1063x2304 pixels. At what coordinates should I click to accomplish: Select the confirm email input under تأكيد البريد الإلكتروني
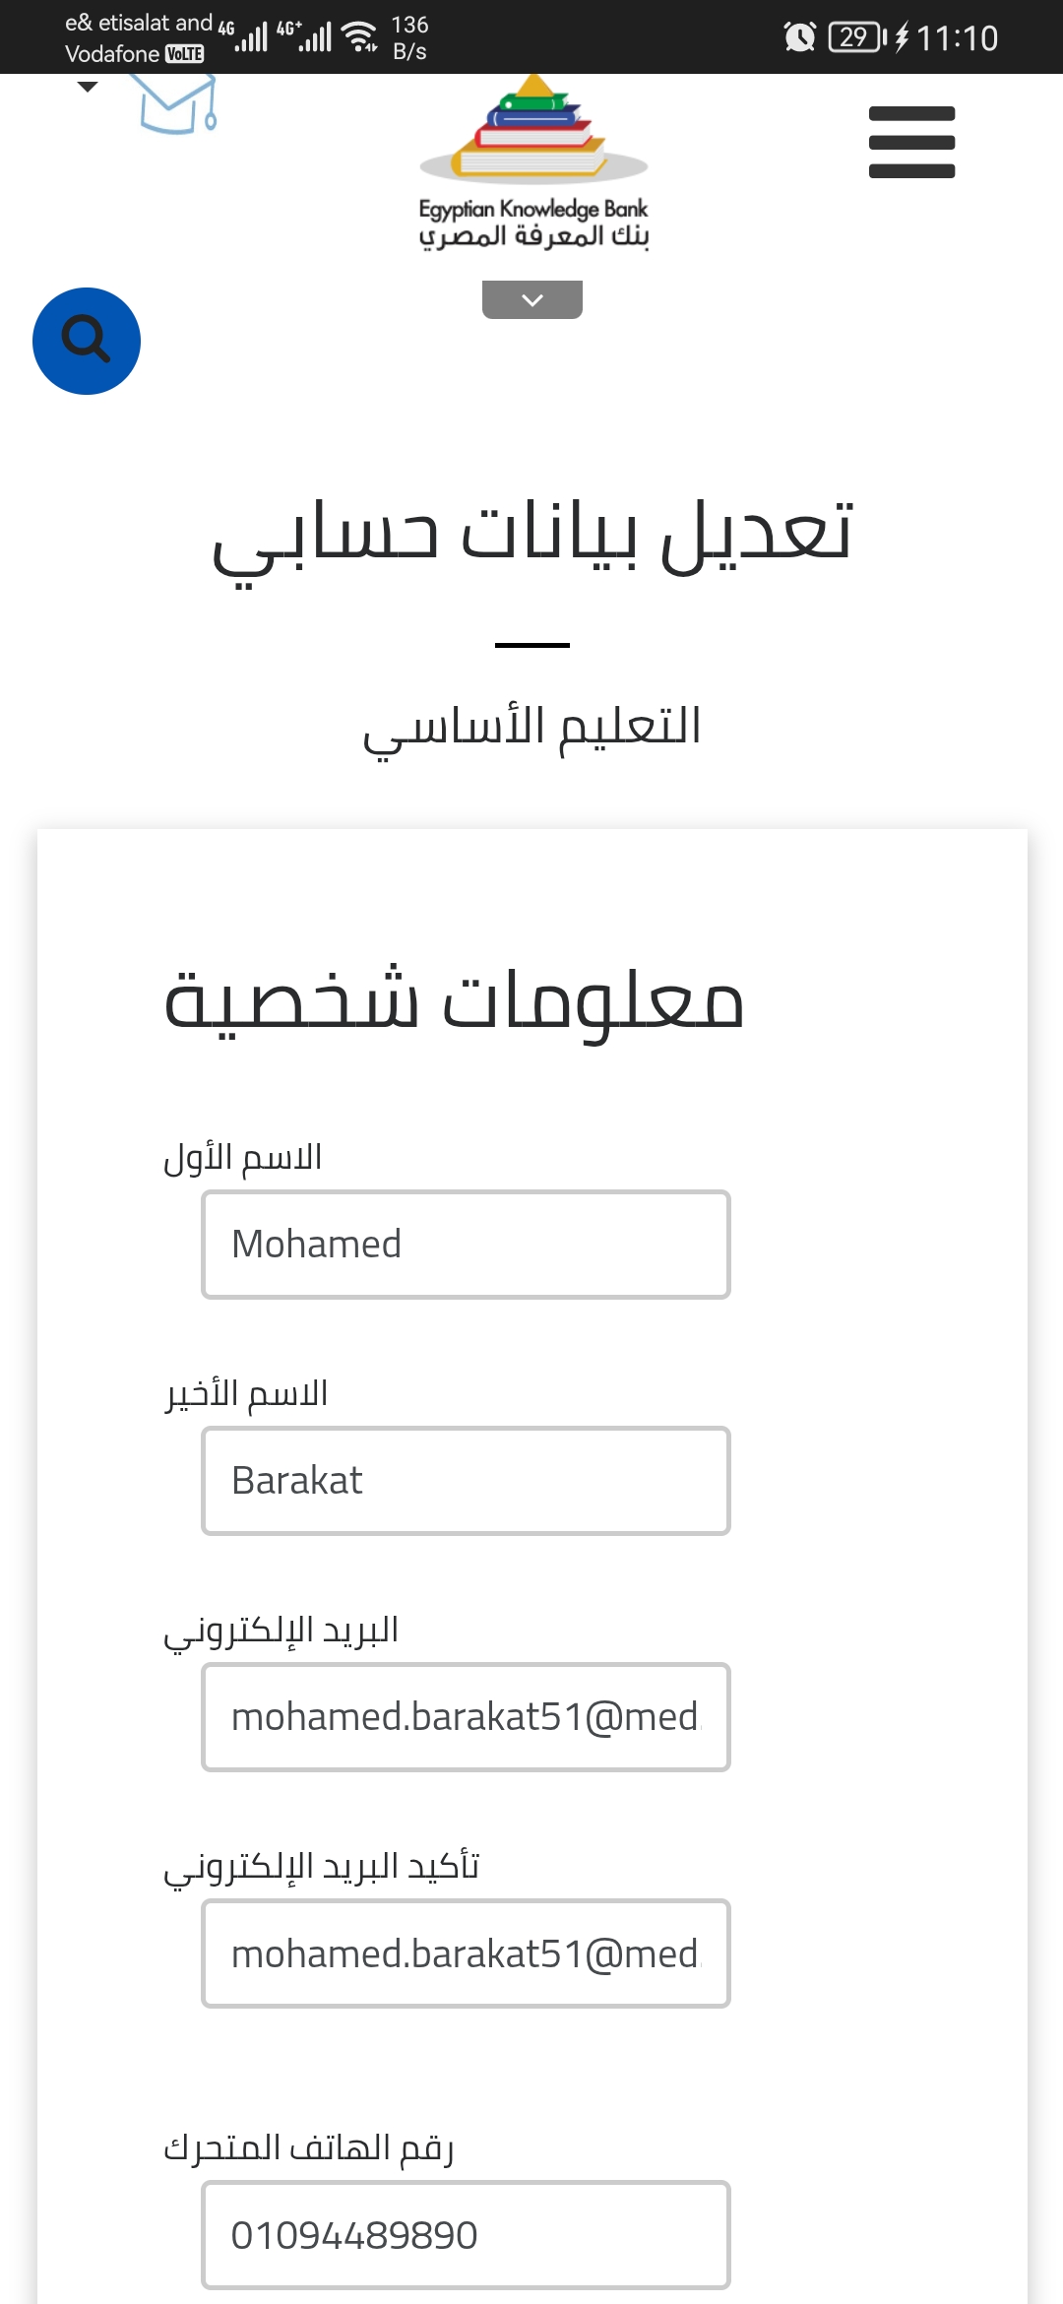click(466, 1953)
